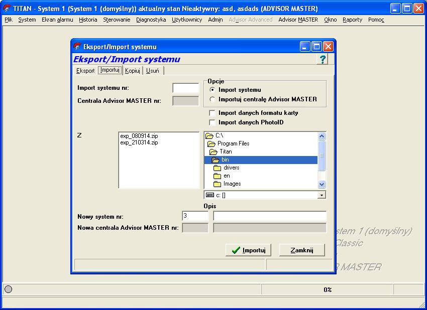Image resolution: width=427 pixels, height=310 pixels.
Task: Click the Zamknij button
Action: tap(302, 250)
